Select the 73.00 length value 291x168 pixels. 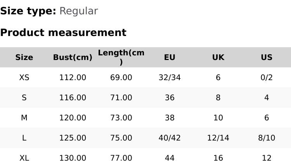point(121,118)
